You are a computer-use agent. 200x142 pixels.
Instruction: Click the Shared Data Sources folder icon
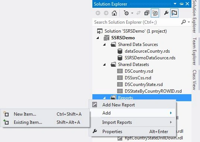click(x=113, y=44)
